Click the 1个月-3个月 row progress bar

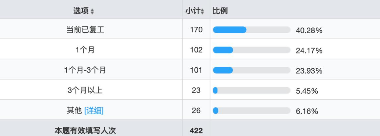252,70
